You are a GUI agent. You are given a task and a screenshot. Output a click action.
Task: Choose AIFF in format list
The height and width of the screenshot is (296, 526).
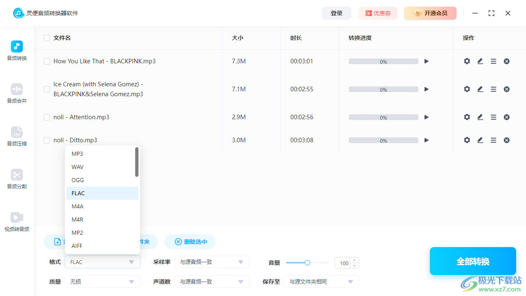102,246
